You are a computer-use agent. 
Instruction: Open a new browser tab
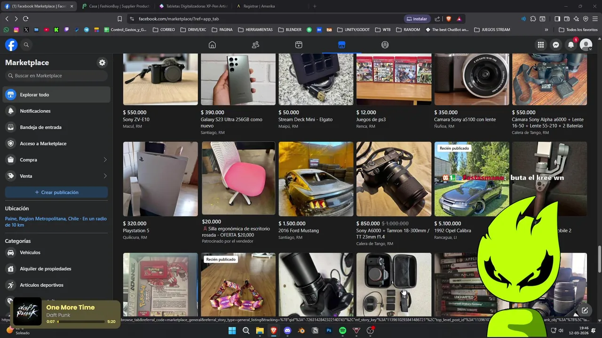315,6
